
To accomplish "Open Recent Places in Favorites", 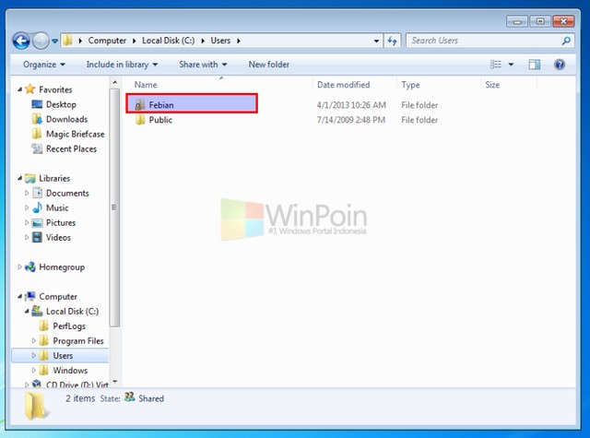I will tap(71, 149).
